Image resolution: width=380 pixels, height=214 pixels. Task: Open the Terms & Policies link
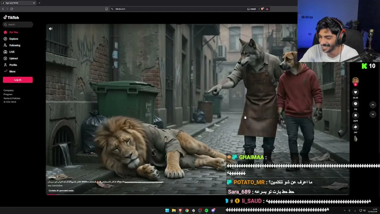(x=12, y=98)
